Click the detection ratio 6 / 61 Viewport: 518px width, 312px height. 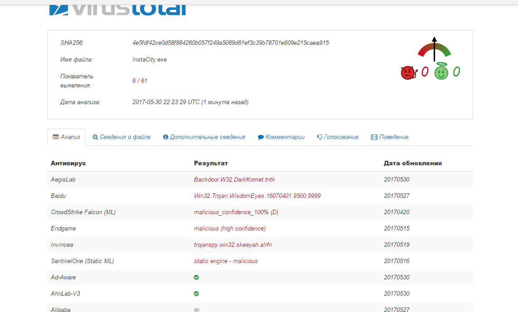click(x=140, y=81)
